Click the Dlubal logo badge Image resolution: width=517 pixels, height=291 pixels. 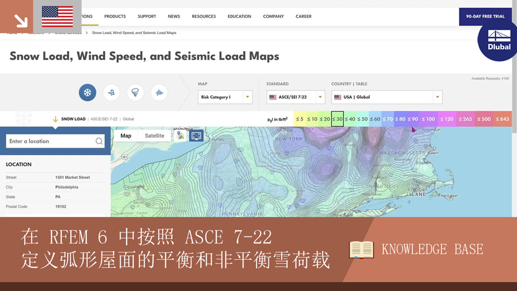click(498, 40)
